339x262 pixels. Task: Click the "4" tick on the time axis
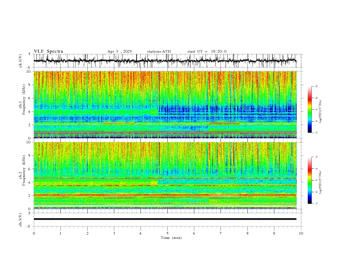(140, 233)
